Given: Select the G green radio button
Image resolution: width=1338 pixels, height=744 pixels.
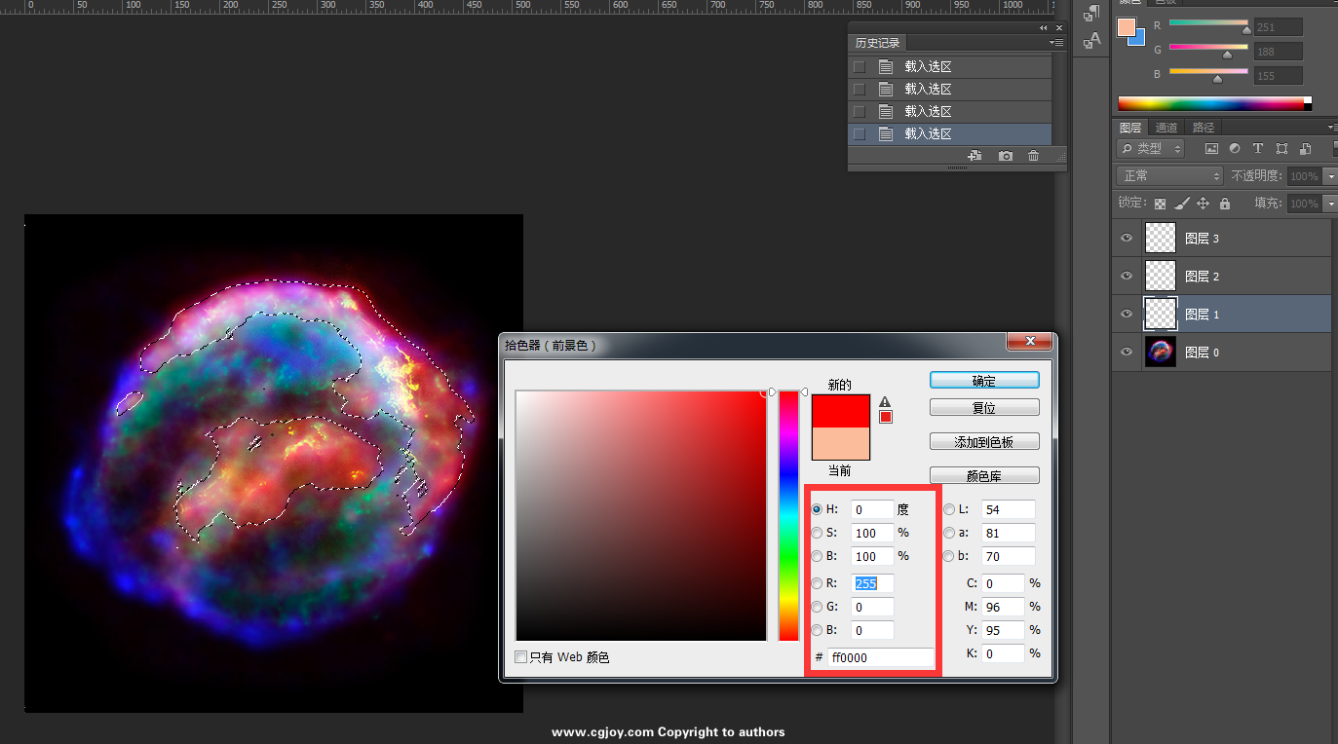Looking at the screenshot, I should tap(817, 607).
